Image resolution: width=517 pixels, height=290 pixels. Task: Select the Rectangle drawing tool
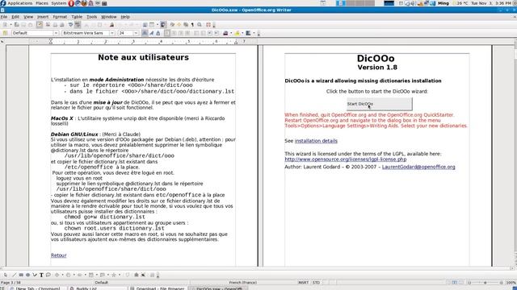click(21, 275)
